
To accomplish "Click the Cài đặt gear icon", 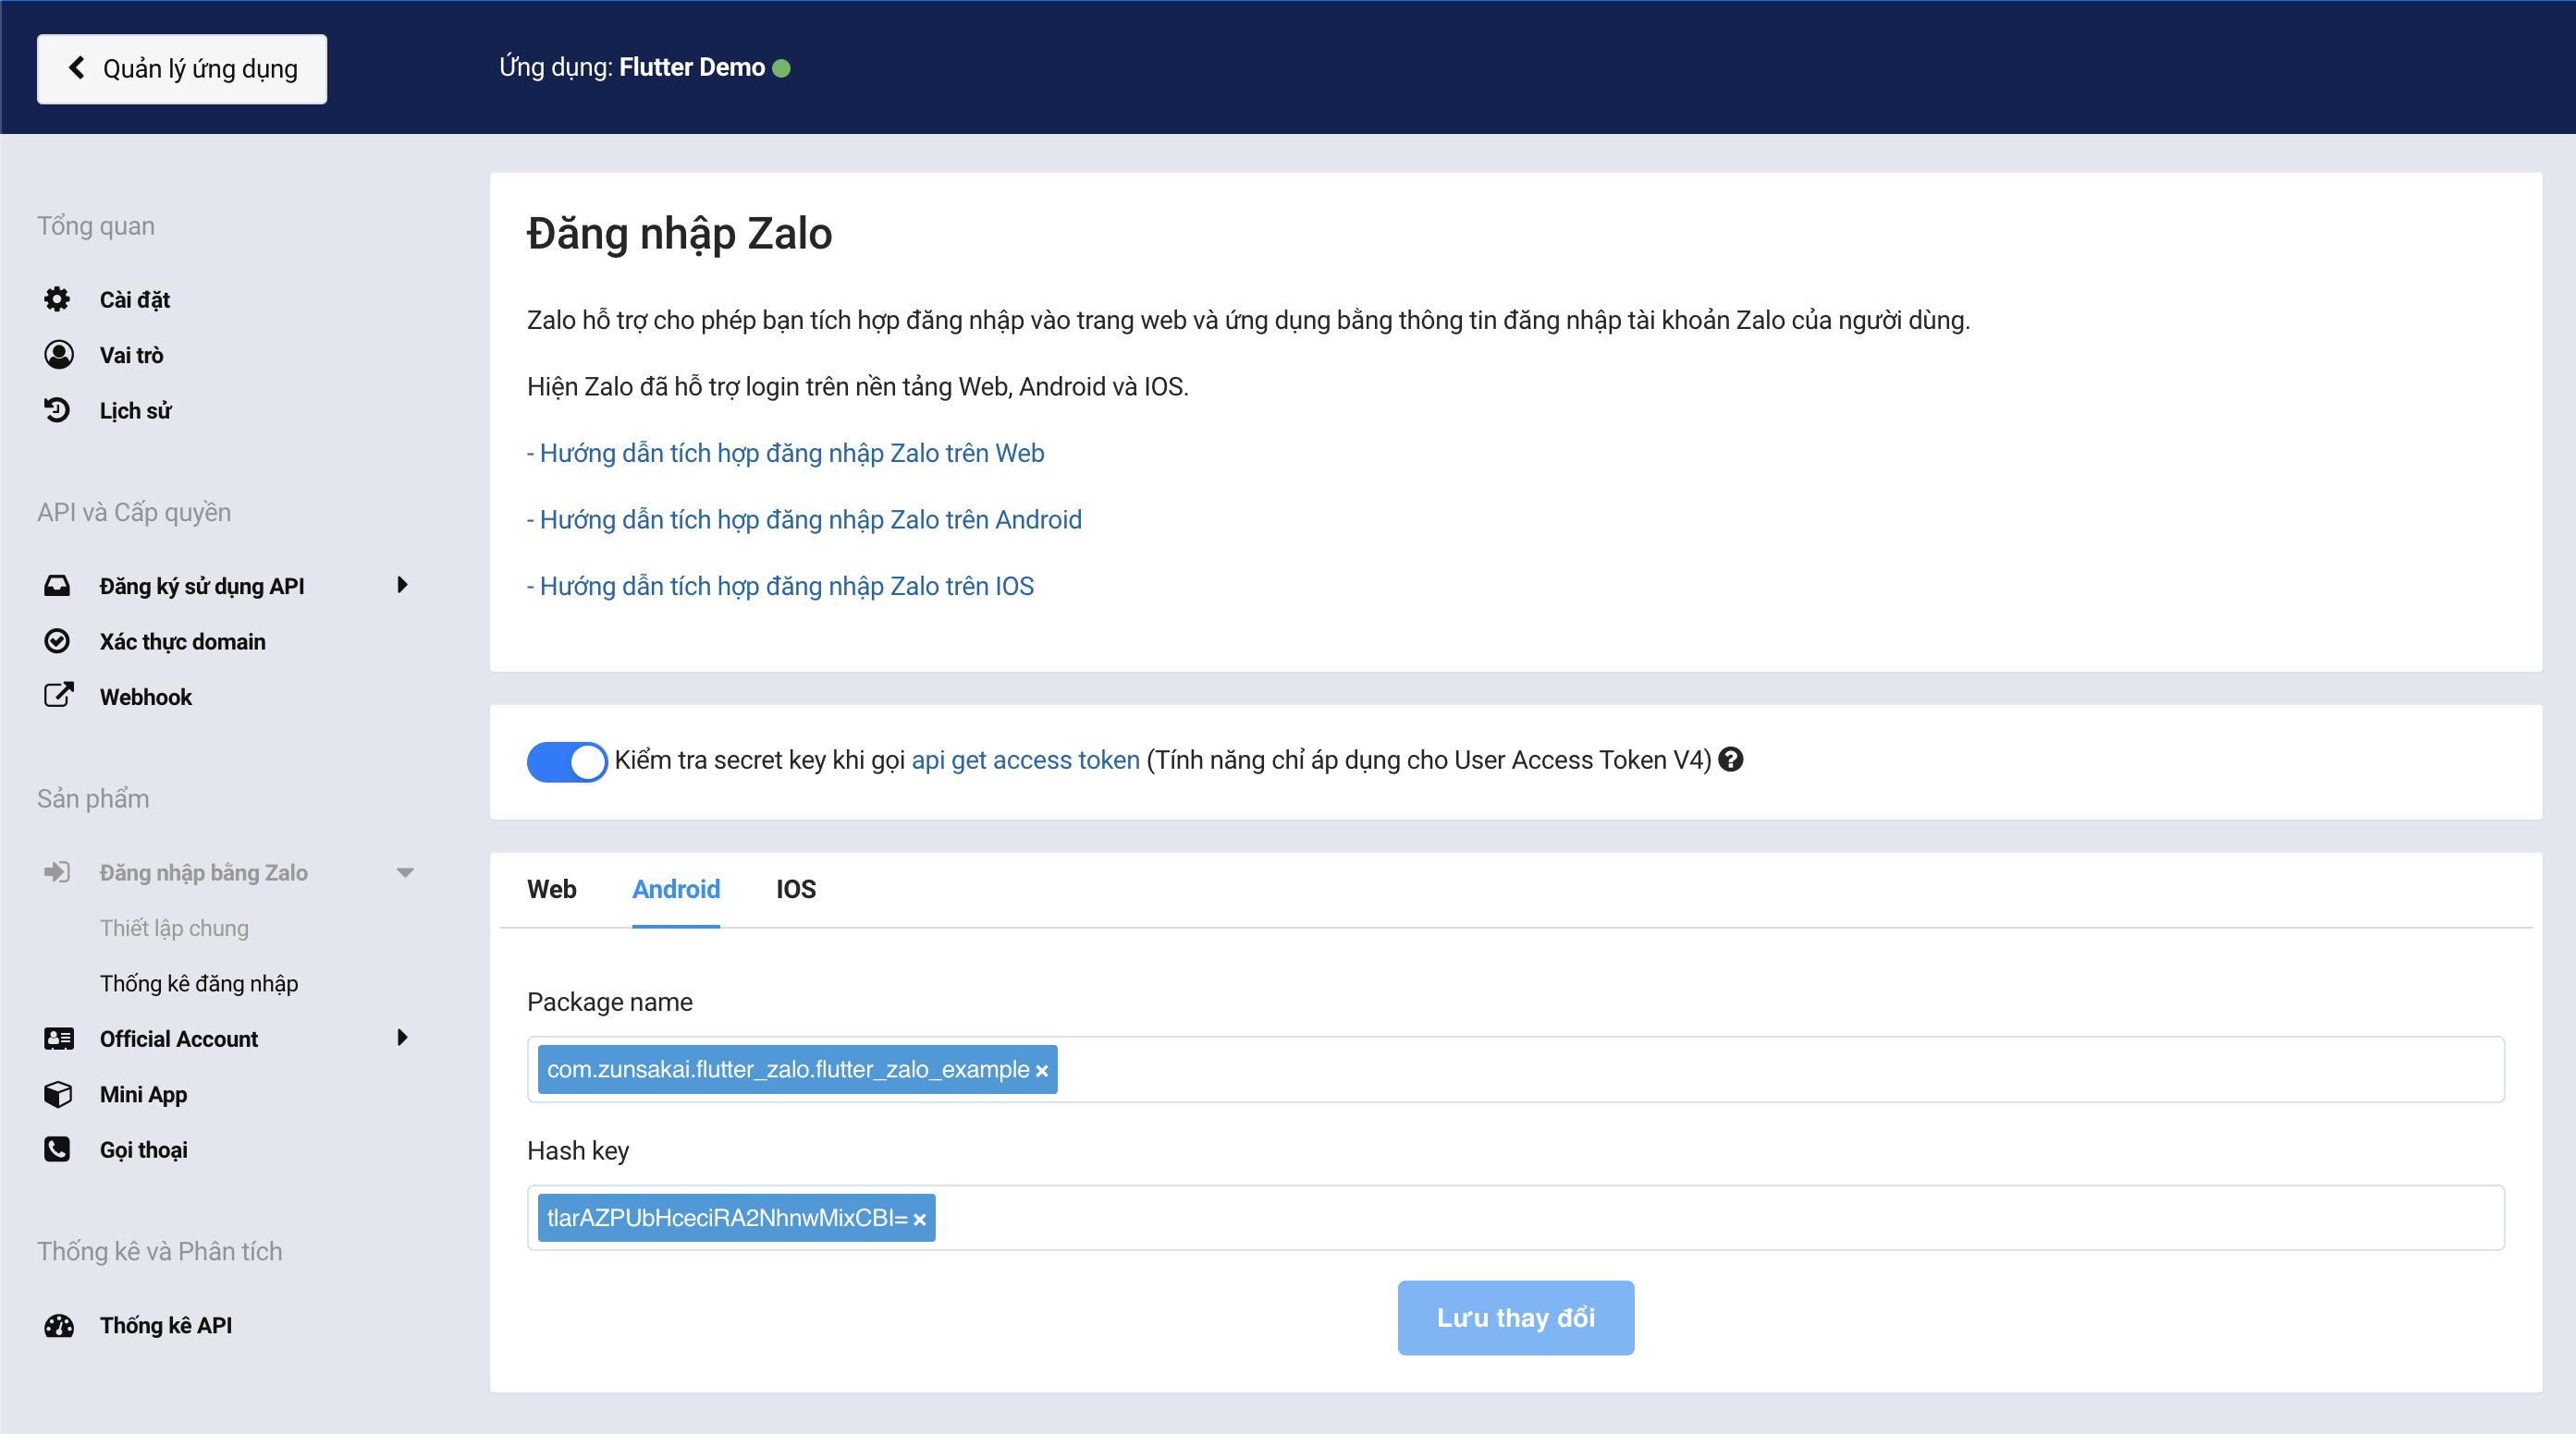I will pyautogui.click(x=57, y=298).
